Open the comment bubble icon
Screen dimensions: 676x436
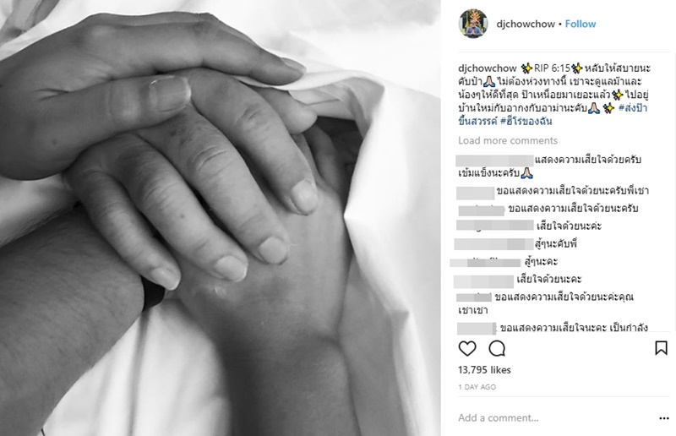497,348
